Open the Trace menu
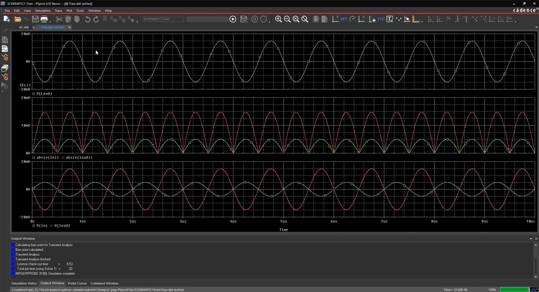 (58, 11)
